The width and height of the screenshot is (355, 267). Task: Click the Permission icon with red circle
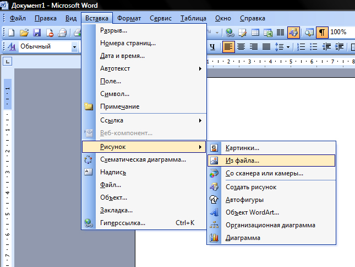(x=50, y=33)
